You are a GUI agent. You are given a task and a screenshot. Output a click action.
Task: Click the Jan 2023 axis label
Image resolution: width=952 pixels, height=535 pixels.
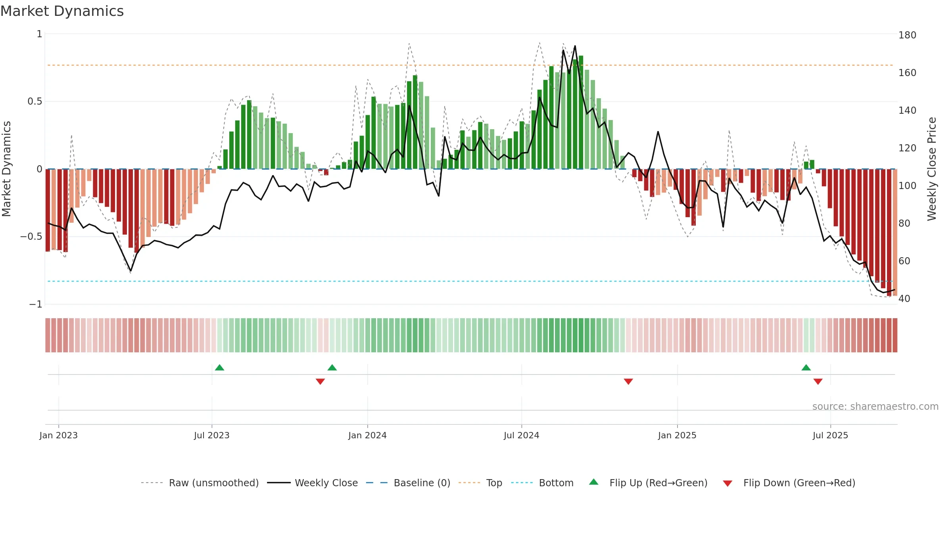(x=59, y=435)
